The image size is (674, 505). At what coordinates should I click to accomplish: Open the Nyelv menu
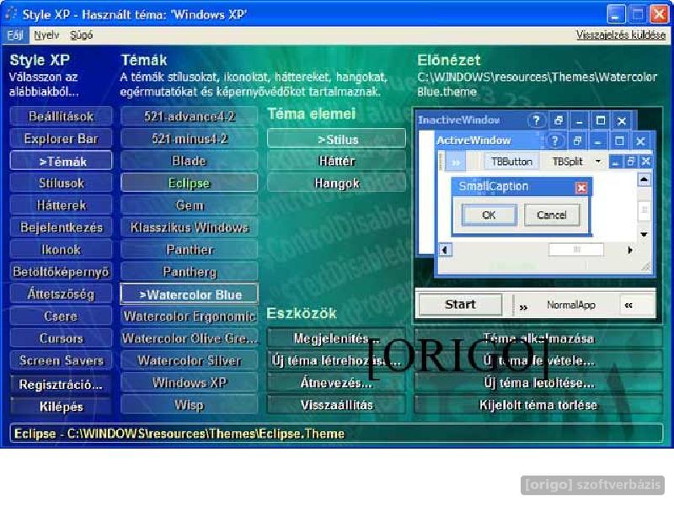(x=46, y=35)
